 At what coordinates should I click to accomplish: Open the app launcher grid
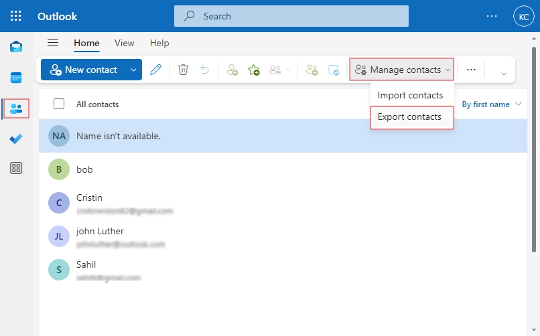click(x=15, y=16)
